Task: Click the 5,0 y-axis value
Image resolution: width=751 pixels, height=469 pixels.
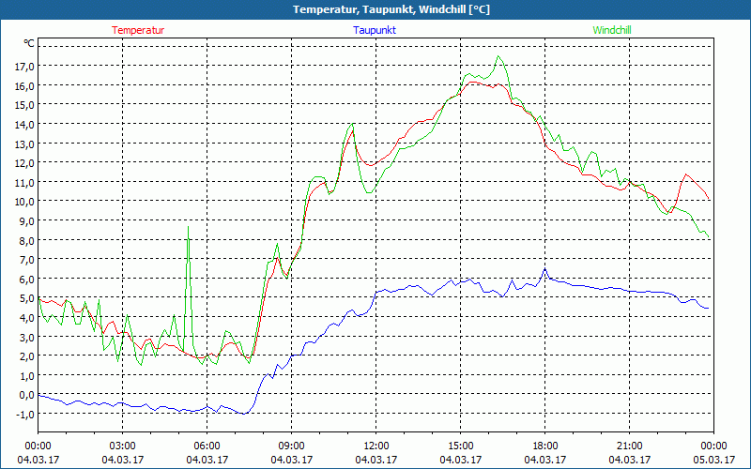Action: [x=26, y=298]
